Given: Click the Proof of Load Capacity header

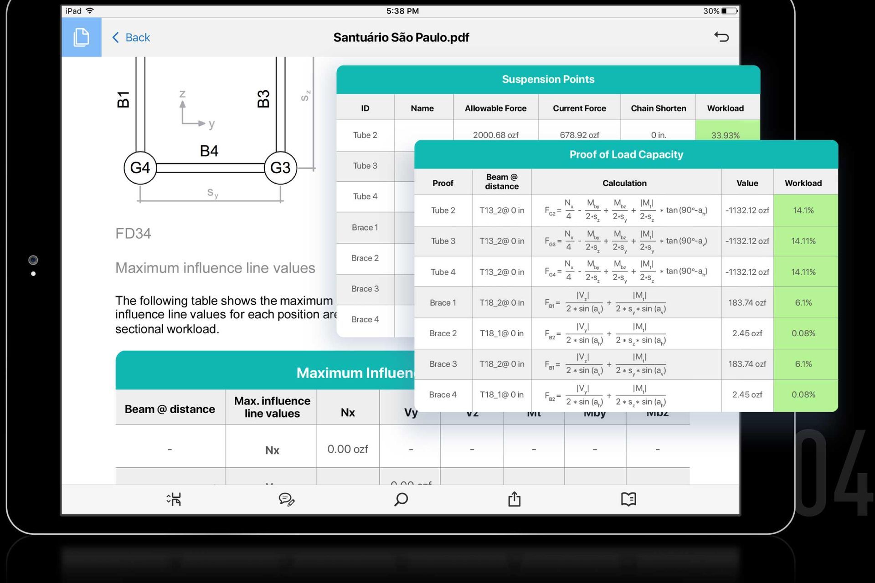Looking at the screenshot, I should (x=626, y=154).
